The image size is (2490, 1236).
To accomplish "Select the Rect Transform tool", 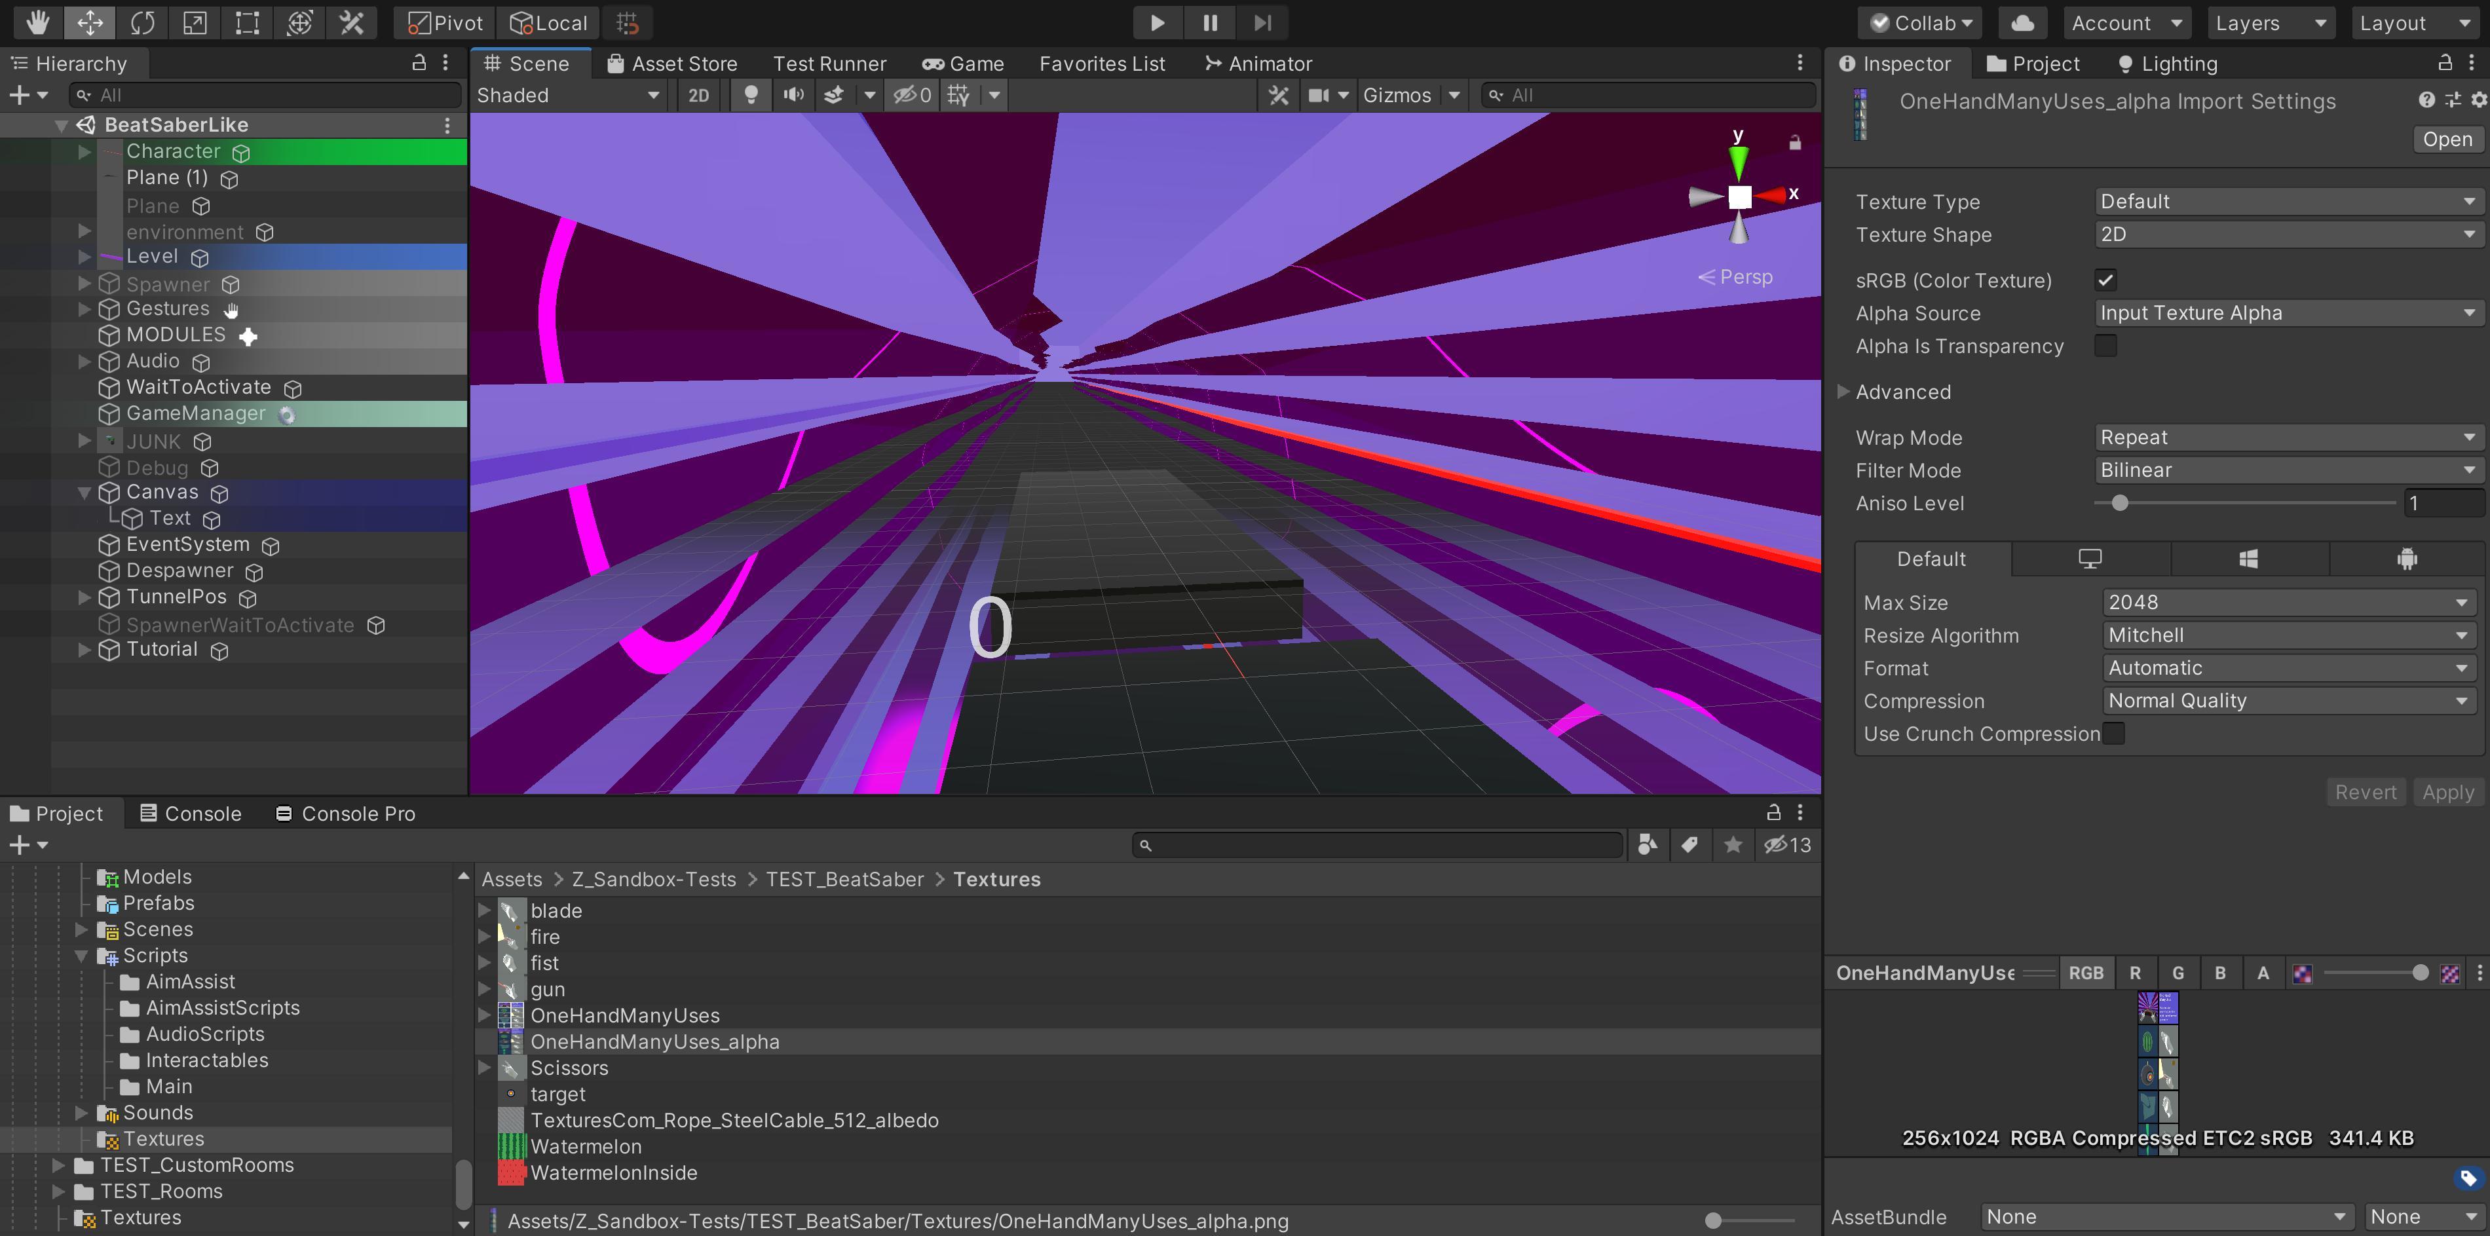I will tap(248, 22).
